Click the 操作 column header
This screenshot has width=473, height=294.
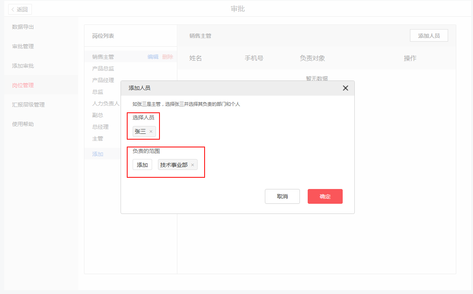pyautogui.click(x=410, y=58)
